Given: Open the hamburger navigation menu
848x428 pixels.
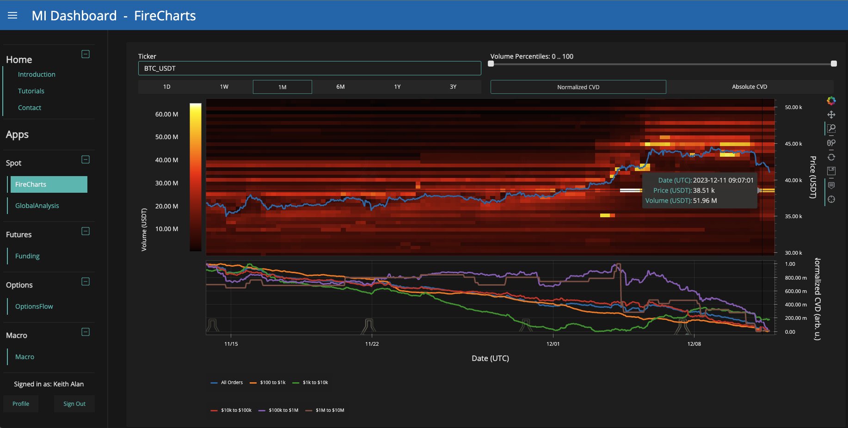Looking at the screenshot, I should tap(12, 16).
